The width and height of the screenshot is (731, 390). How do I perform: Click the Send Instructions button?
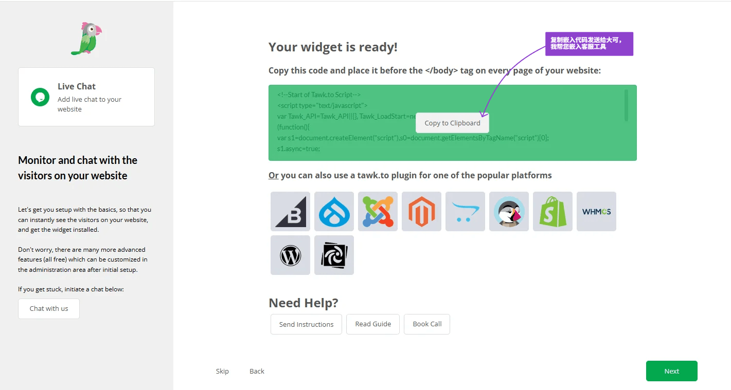(306, 324)
